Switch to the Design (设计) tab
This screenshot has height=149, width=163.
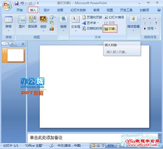tap(46, 10)
